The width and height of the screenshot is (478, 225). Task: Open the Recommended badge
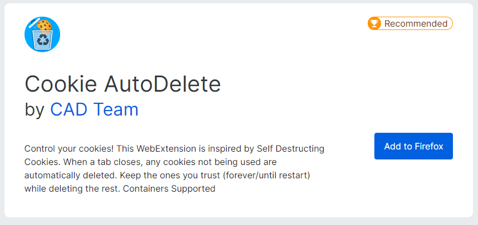pos(410,23)
